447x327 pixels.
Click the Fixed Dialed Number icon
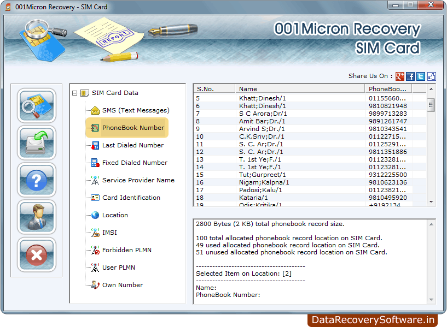(x=95, y=163)
